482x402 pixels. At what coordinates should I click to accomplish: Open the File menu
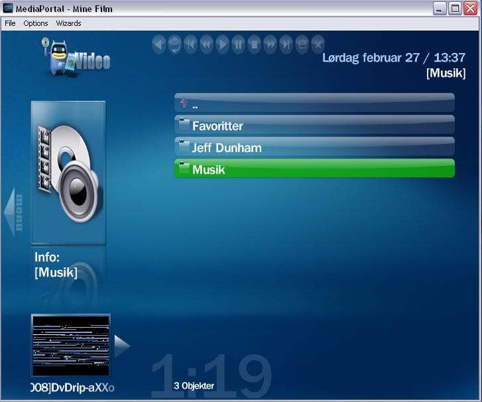coord(10,23)
